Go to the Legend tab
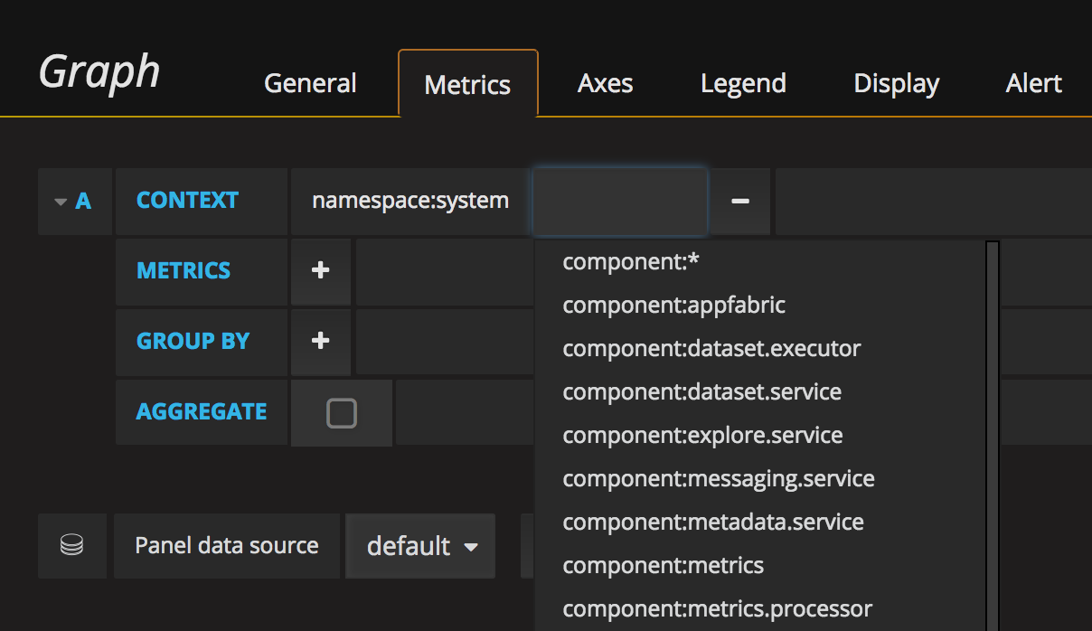The image size is (1092, 631). coord(743,84)
